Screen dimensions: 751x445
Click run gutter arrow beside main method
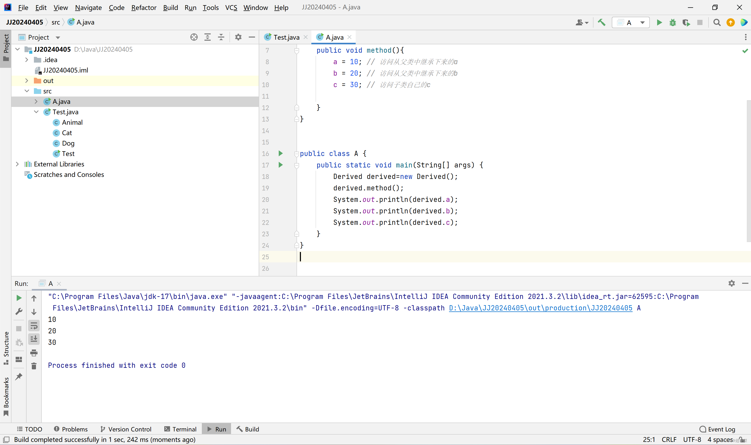281,165
